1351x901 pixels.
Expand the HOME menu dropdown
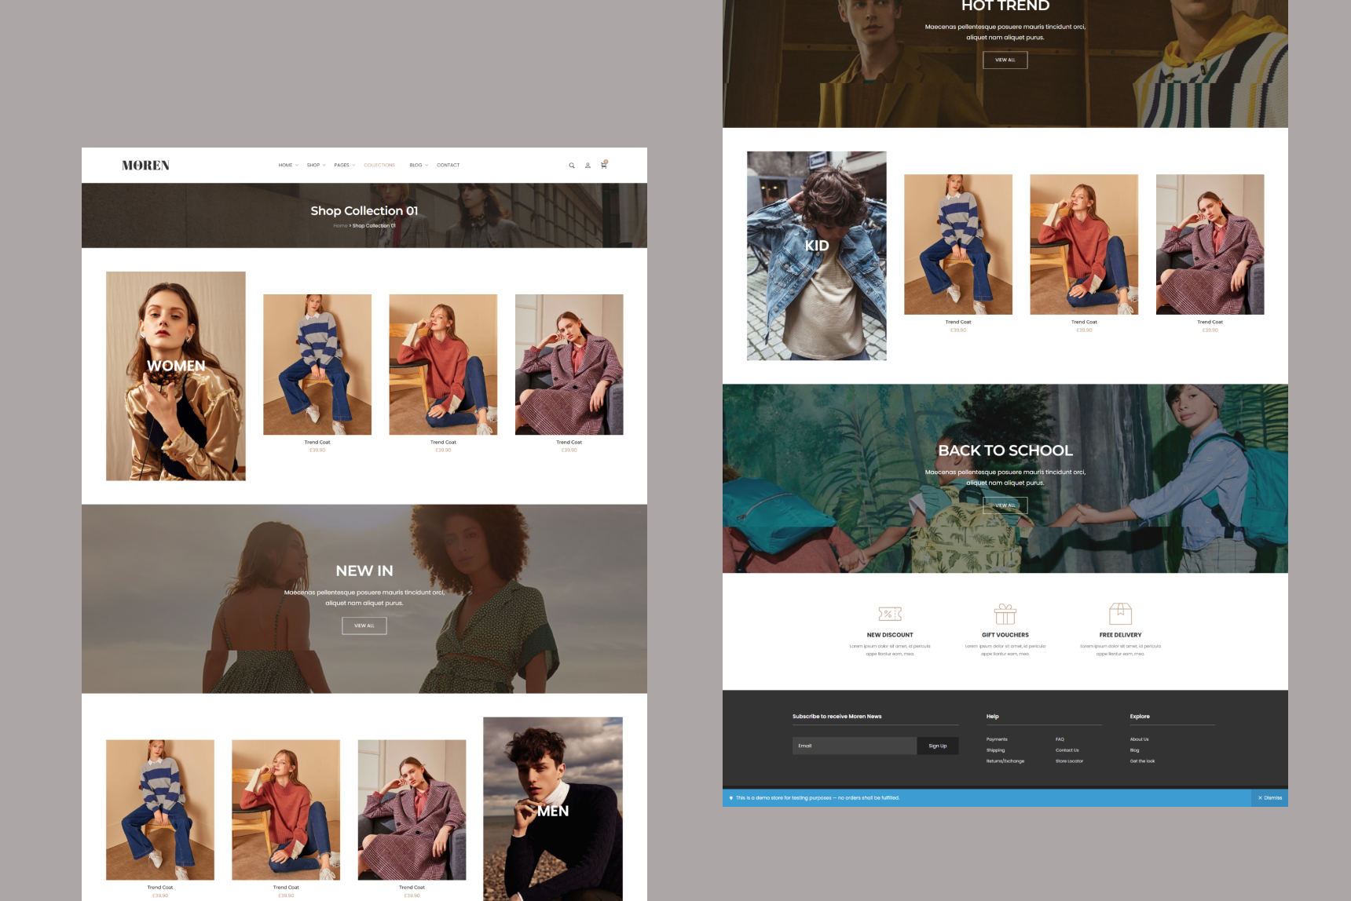[288, 166]
